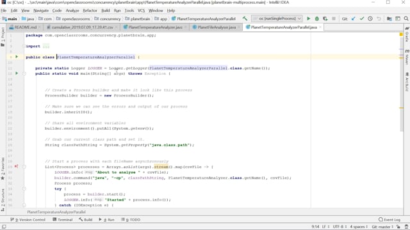Run with coverage icon in toolbar

pyautogui.click(x=325, y=19)
